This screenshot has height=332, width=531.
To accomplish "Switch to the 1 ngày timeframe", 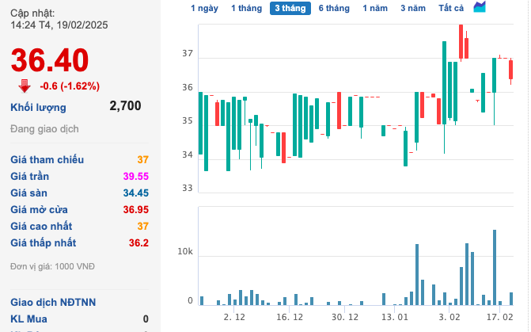I will (204, 8).
